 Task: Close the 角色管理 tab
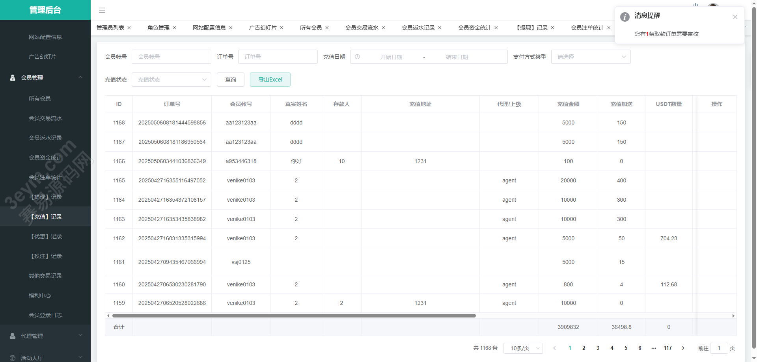click(174, 28)
